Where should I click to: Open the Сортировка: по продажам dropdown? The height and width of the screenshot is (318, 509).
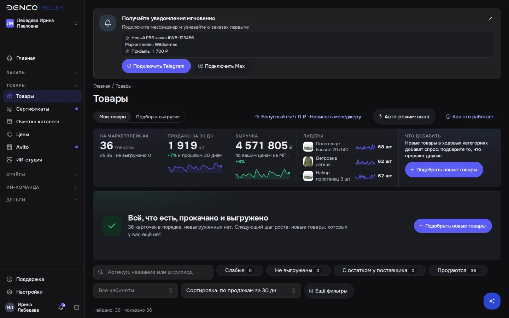[x=241, y=290]
